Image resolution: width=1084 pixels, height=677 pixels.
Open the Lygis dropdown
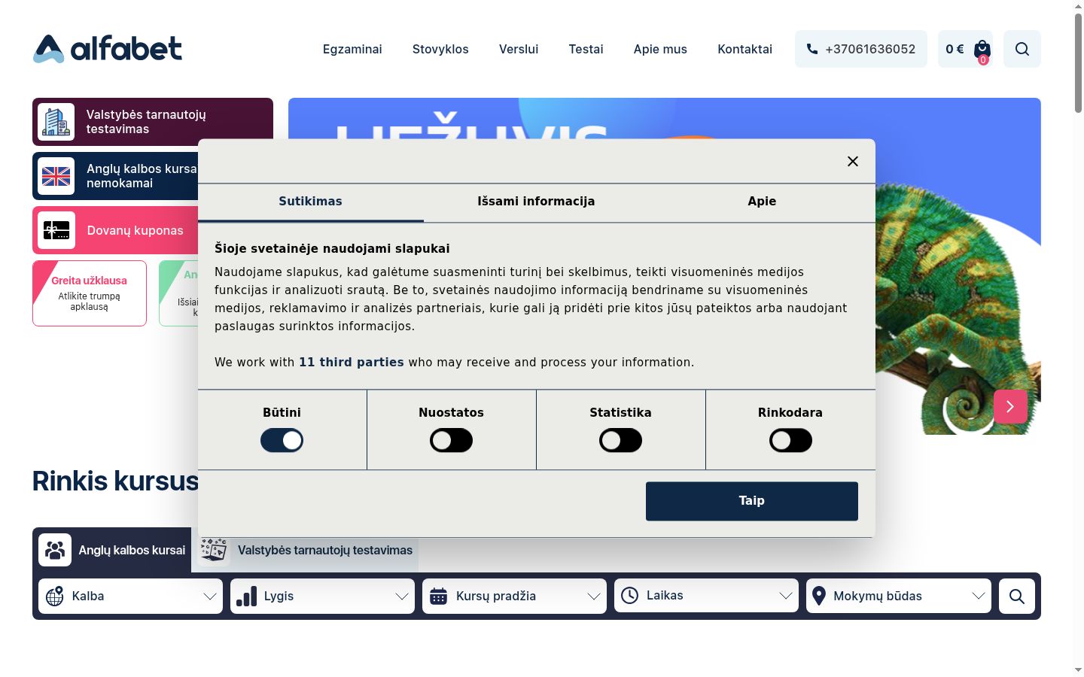[323, 596]
